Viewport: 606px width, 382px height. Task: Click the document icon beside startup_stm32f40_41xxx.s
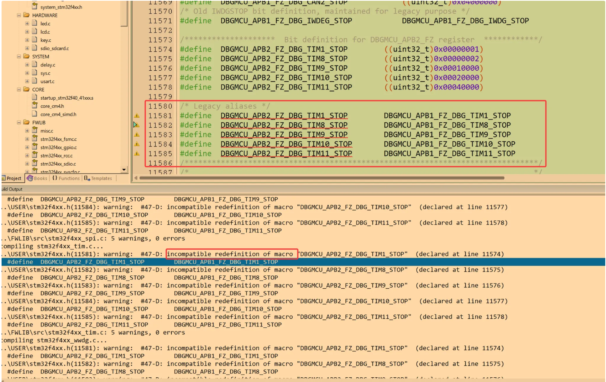(34, 98)
